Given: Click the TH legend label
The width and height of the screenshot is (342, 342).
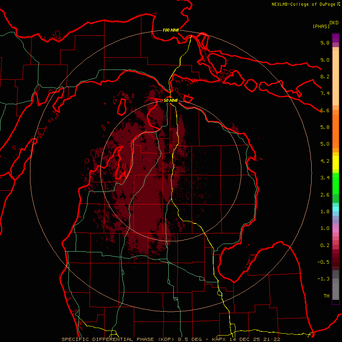Looking at the screenshot, I should [x=326, y=296].
